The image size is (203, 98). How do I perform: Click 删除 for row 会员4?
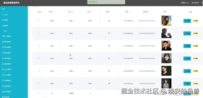tap(195, 58)
